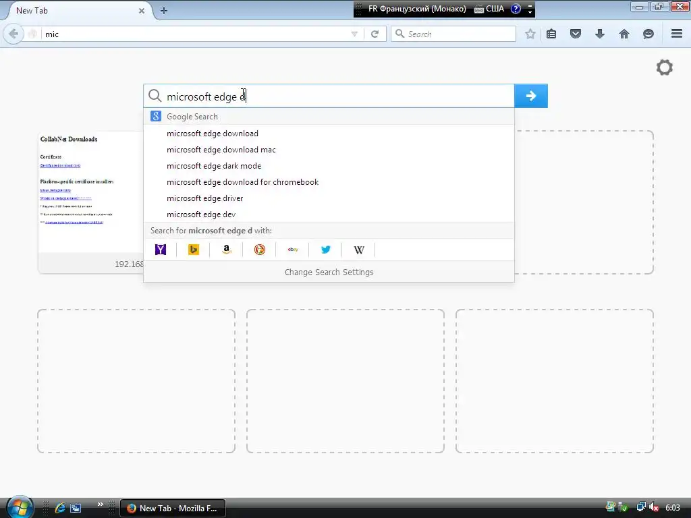The height and width of the screenshot is (518, 691).
Task: Search with the Twitter engine icon
Action: pyautogui.click(x=326, y=250)
